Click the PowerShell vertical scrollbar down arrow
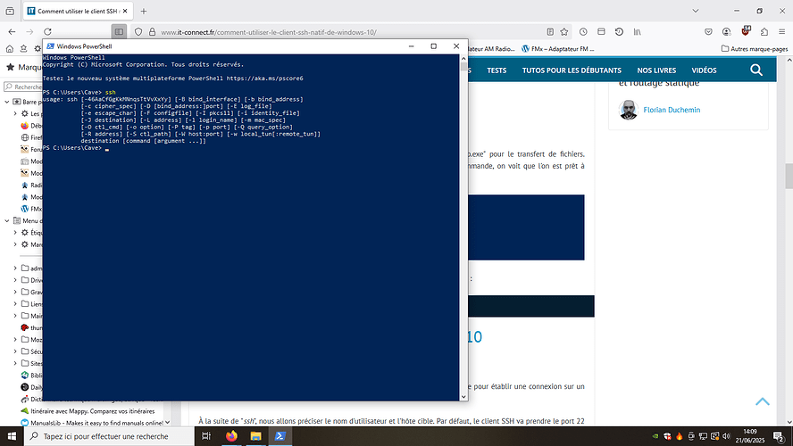The width and height of the screenshot is (793, 446). pyautogui.click(x=463, y=397)
